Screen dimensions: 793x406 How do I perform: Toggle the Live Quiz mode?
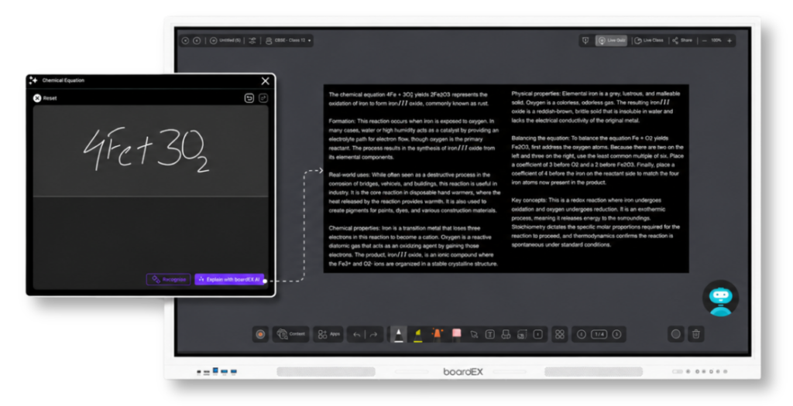pos(612,40)
